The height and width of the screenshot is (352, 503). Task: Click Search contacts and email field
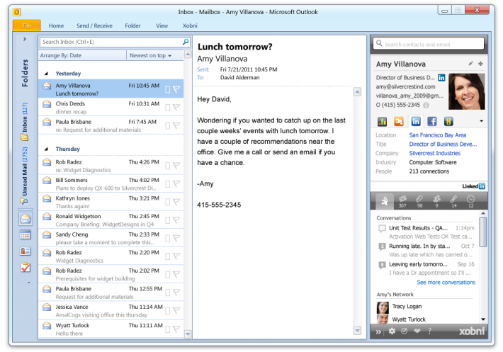click(x=429, y=44)
